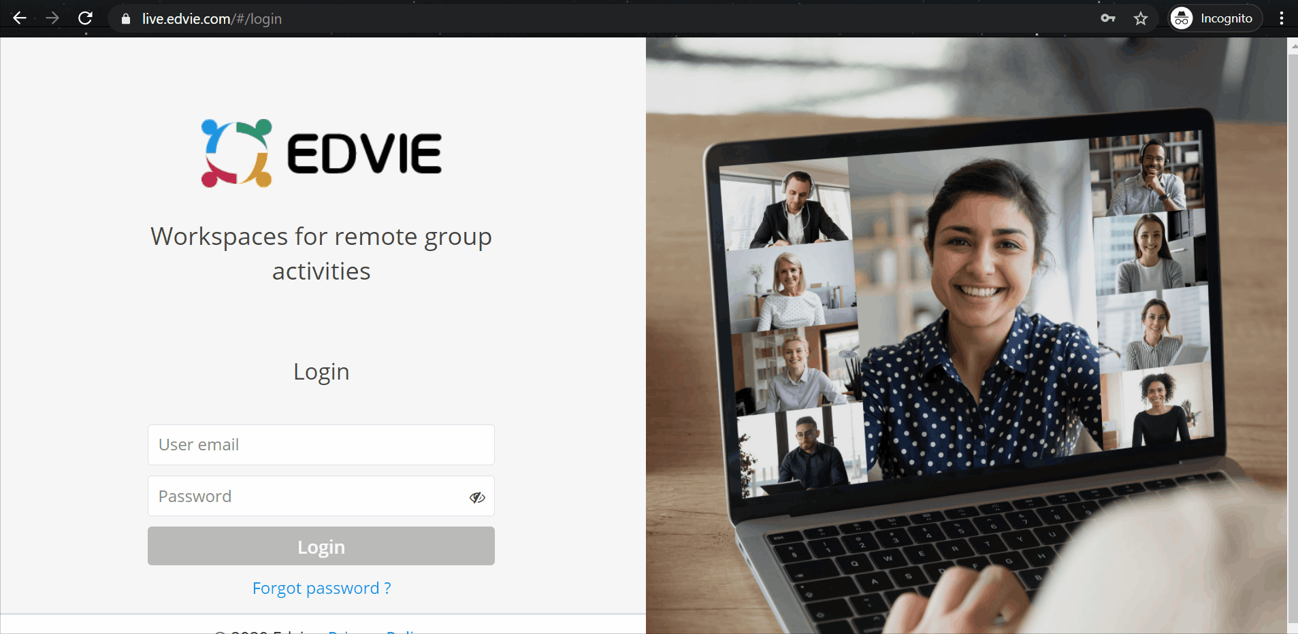Screen dimensions: 1298x634
Task: Click the browser back arrow
Action: [x=20, y=18]
